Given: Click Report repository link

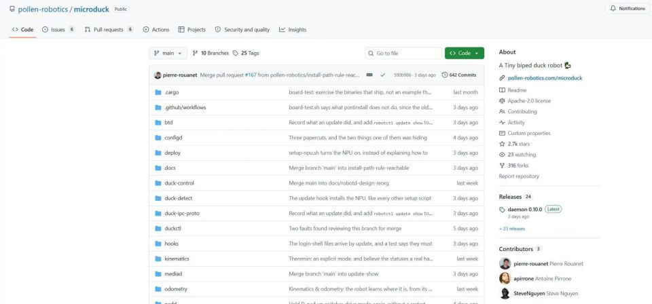Looking at the screenshot, I should (519, 176).
